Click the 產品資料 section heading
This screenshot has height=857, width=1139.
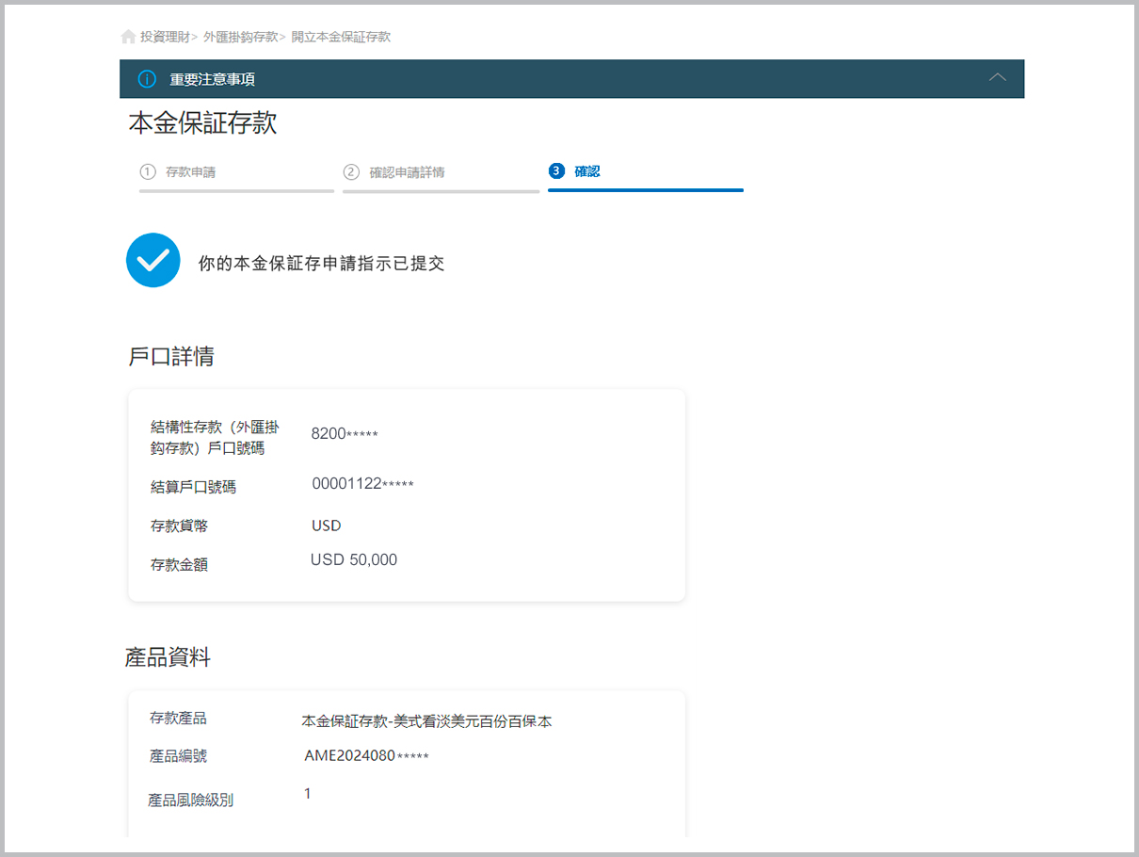click(168, 657)
